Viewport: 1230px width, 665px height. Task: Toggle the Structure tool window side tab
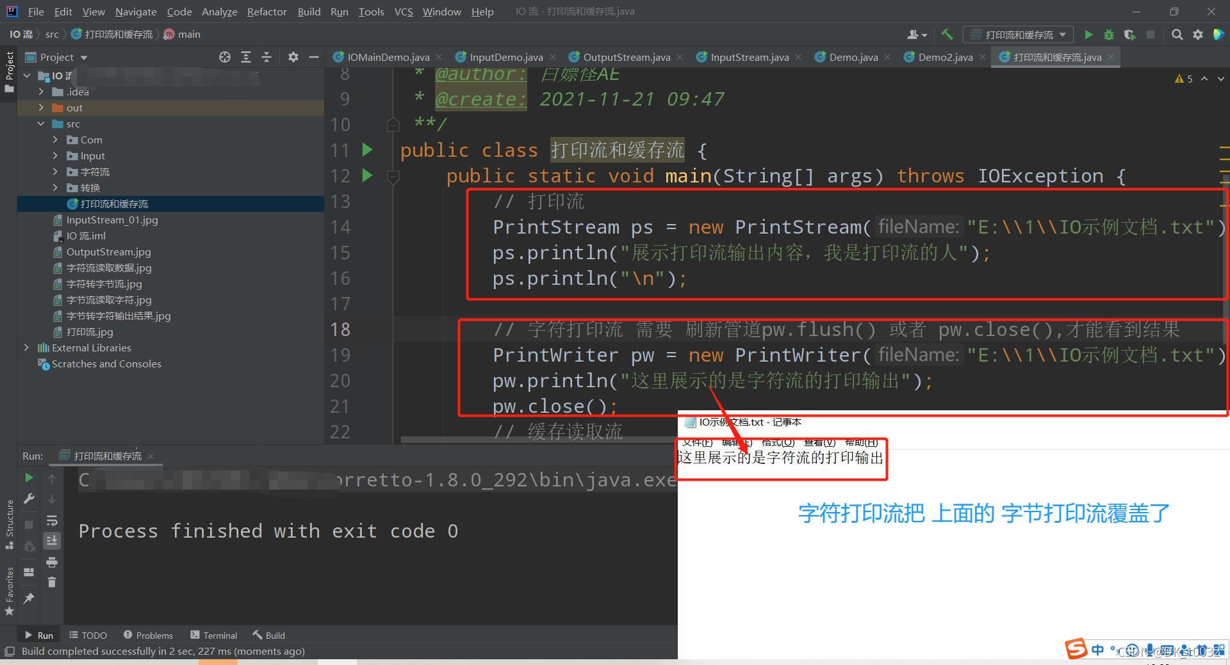tap(9, 524)
